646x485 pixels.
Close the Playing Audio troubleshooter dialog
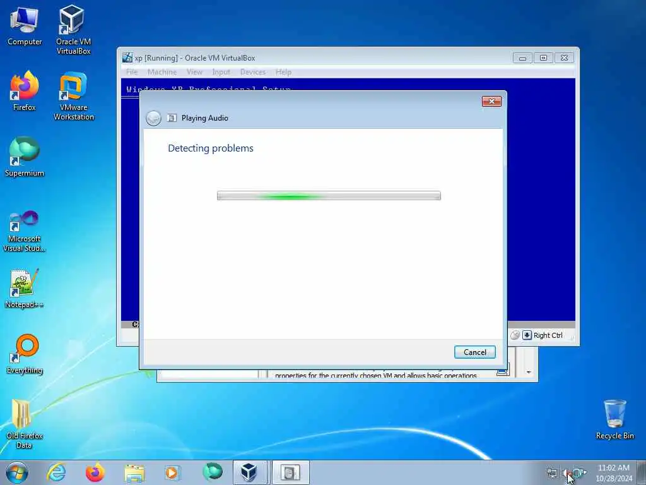(x=491, y=102)
